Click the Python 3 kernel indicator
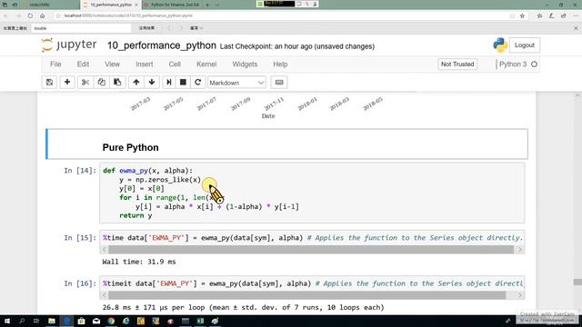This screenshot has height=327, width=582. click(517, 64)
